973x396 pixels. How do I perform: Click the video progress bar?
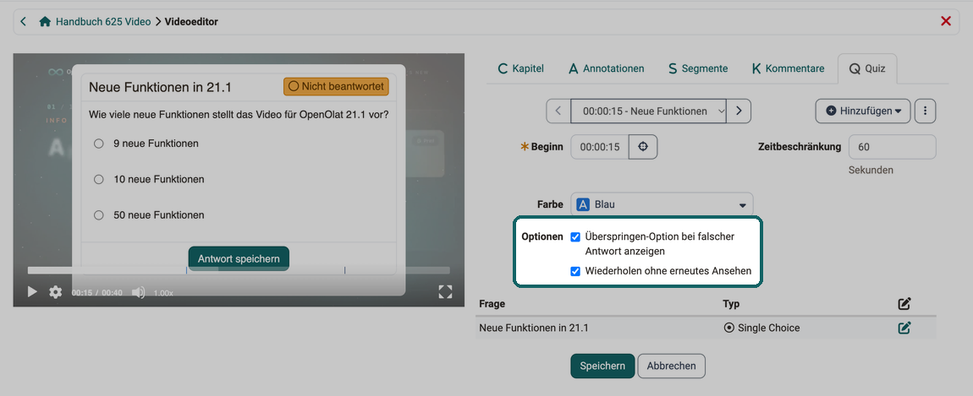coord(239,270)
